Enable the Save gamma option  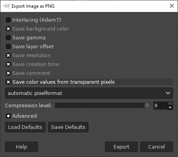(x=8, y=38)
